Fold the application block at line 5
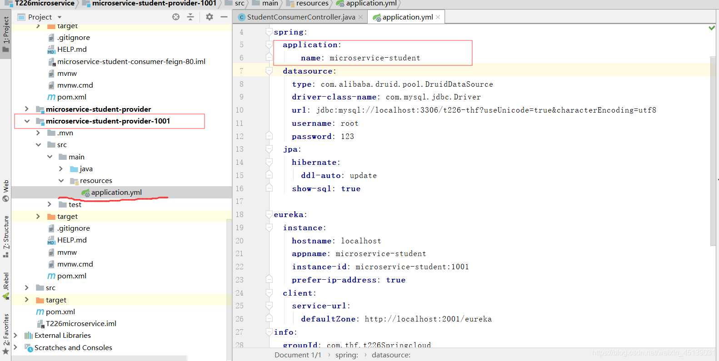The width and height of the screenshot is (719, 361). pos(269,45)
